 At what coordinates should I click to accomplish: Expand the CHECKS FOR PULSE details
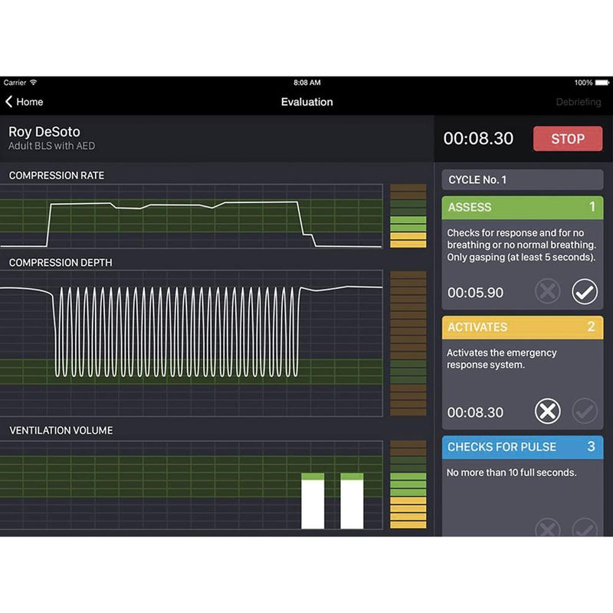pos(522,447)
